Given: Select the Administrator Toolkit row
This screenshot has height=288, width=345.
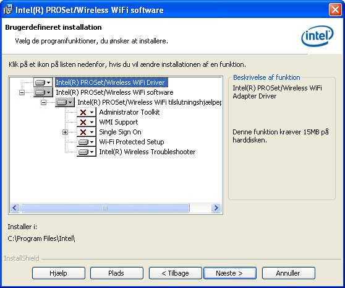Looking at the screenshot, I should 129,112.
